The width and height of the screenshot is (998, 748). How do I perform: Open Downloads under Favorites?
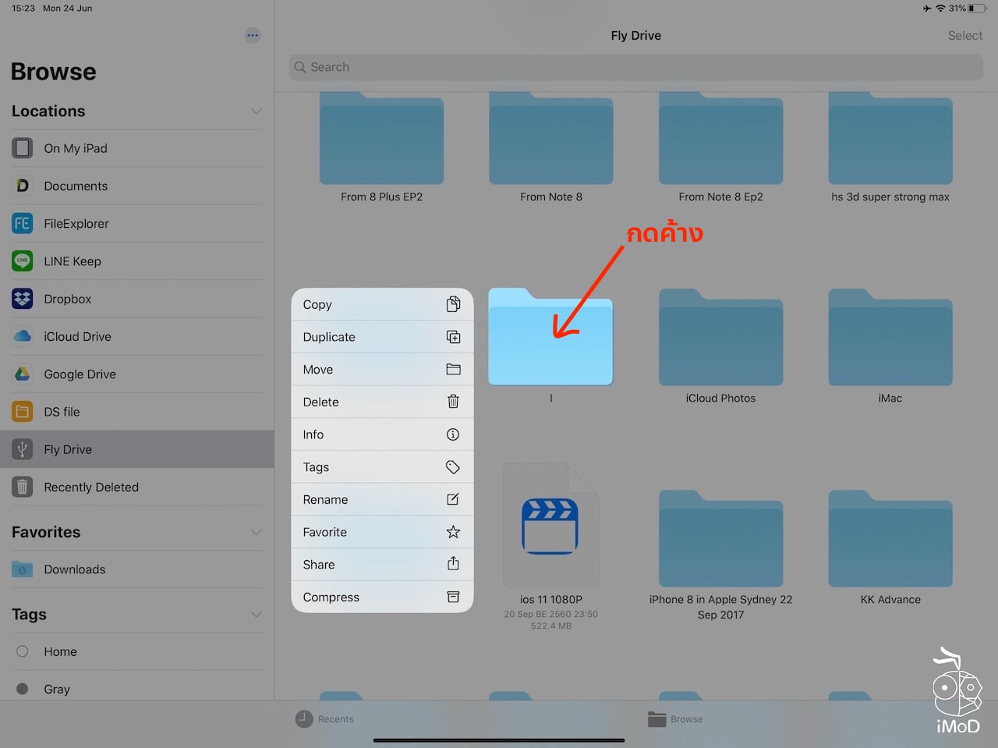pos(75,569)
